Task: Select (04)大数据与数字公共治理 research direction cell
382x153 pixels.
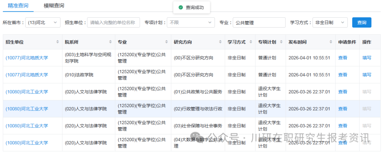Action: (198, 143)
